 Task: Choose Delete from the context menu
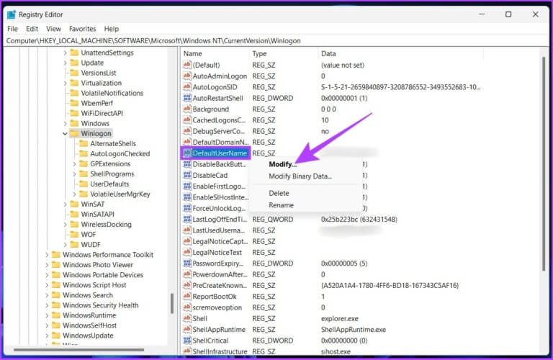[x=279, y=193]
